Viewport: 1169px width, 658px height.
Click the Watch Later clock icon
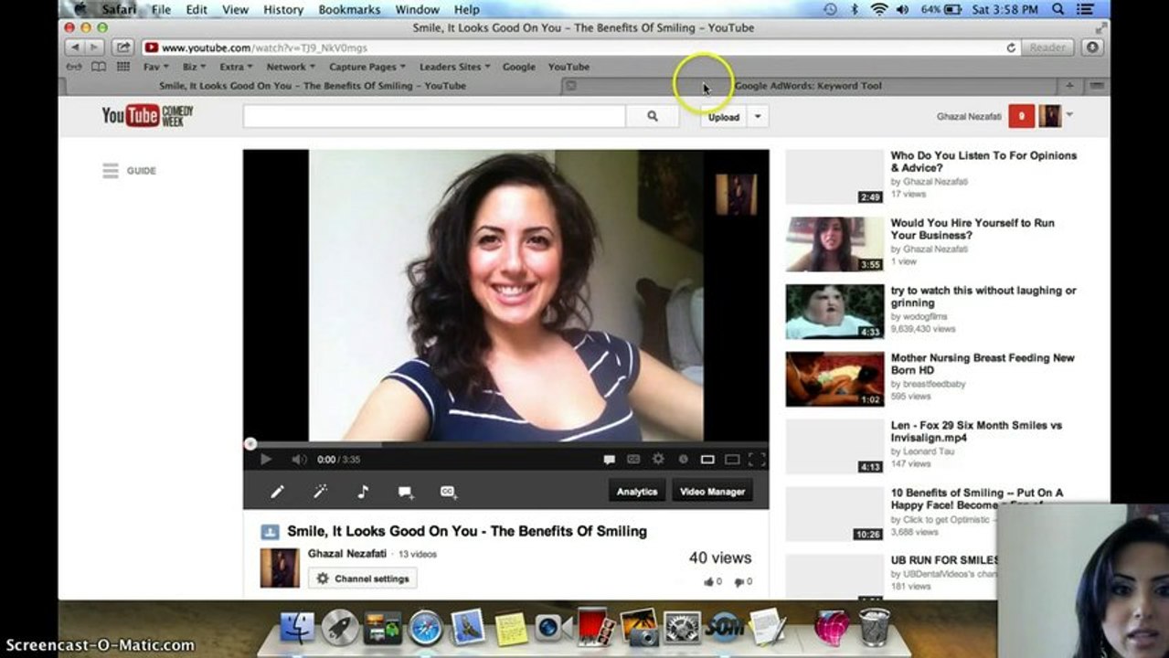(x=683, y=460)
